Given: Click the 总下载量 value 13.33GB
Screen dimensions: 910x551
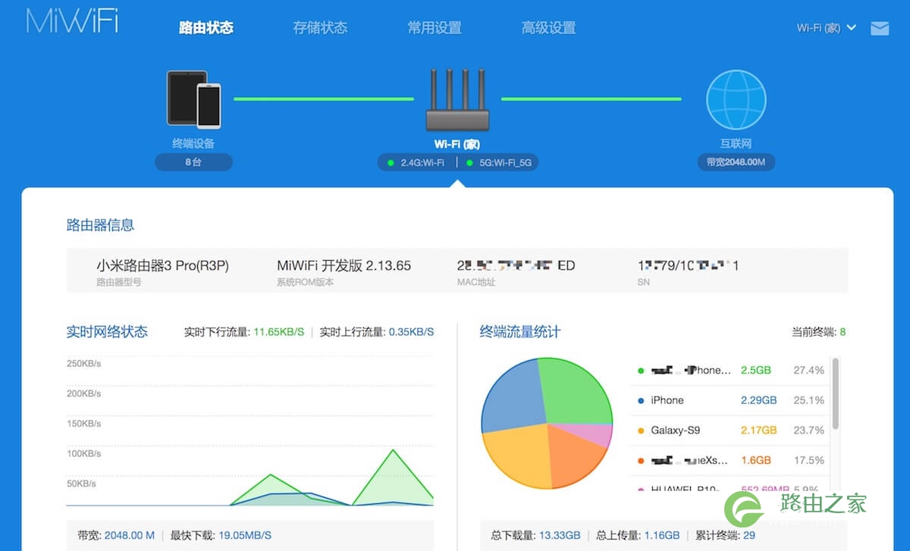Looking at the screenshot, I should click(560, 535).
